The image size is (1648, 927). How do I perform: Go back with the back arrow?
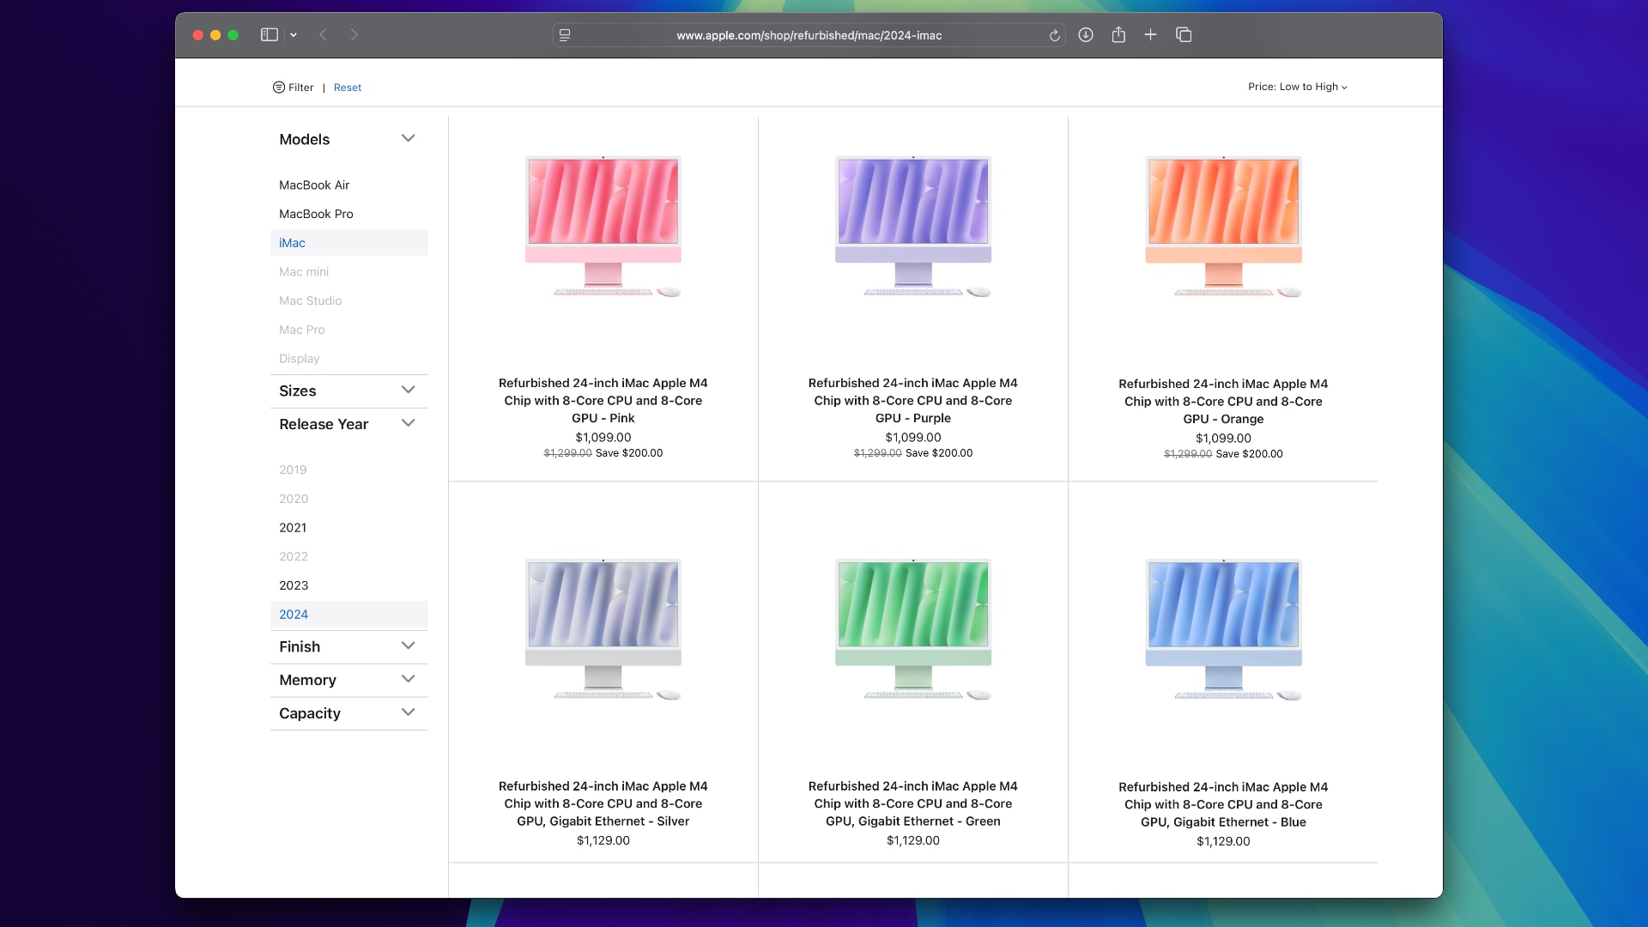324,35
